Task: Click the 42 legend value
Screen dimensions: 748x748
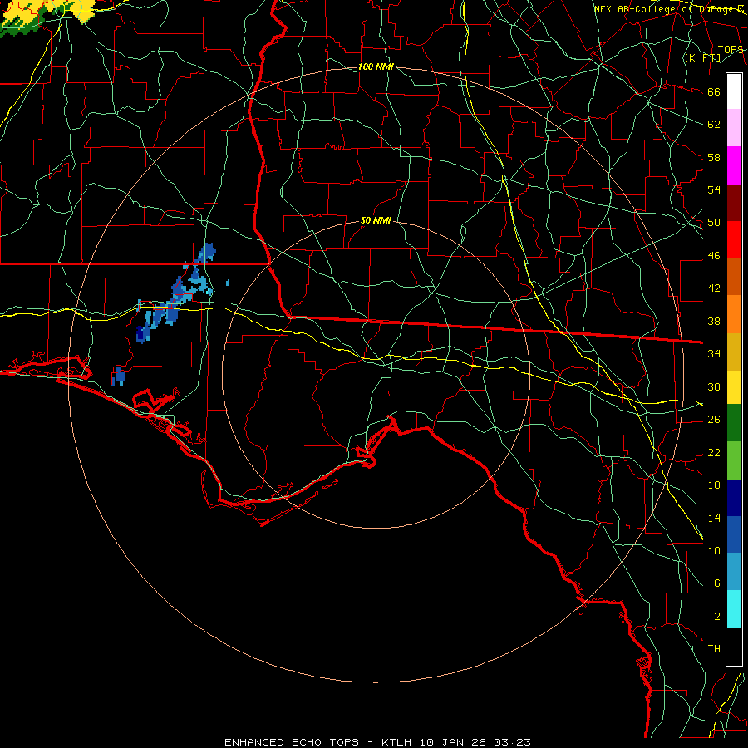Action: click(714, 288)
